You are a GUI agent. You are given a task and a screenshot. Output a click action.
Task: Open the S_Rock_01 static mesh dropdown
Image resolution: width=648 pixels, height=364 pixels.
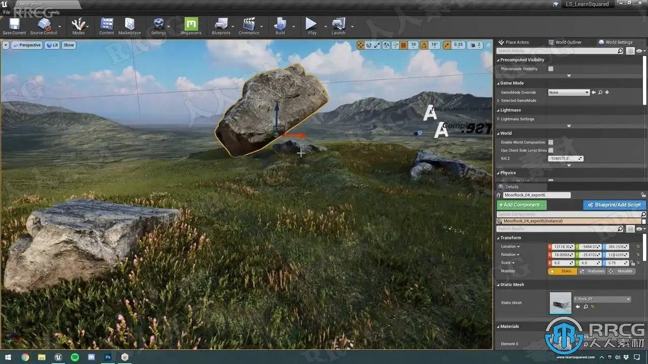602,299
